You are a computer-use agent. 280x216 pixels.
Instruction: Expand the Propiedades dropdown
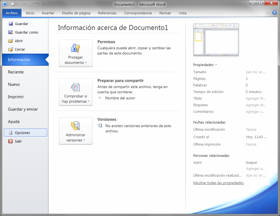pos(205,65)
